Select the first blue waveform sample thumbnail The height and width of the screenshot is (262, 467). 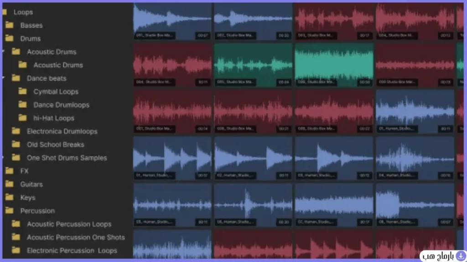tap(172, 22)
